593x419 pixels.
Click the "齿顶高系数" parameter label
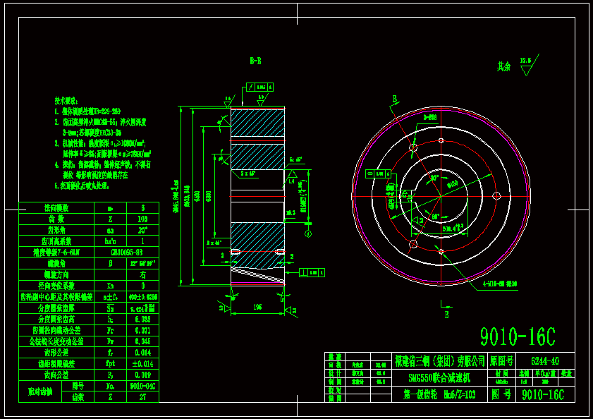tap(56, 241)
